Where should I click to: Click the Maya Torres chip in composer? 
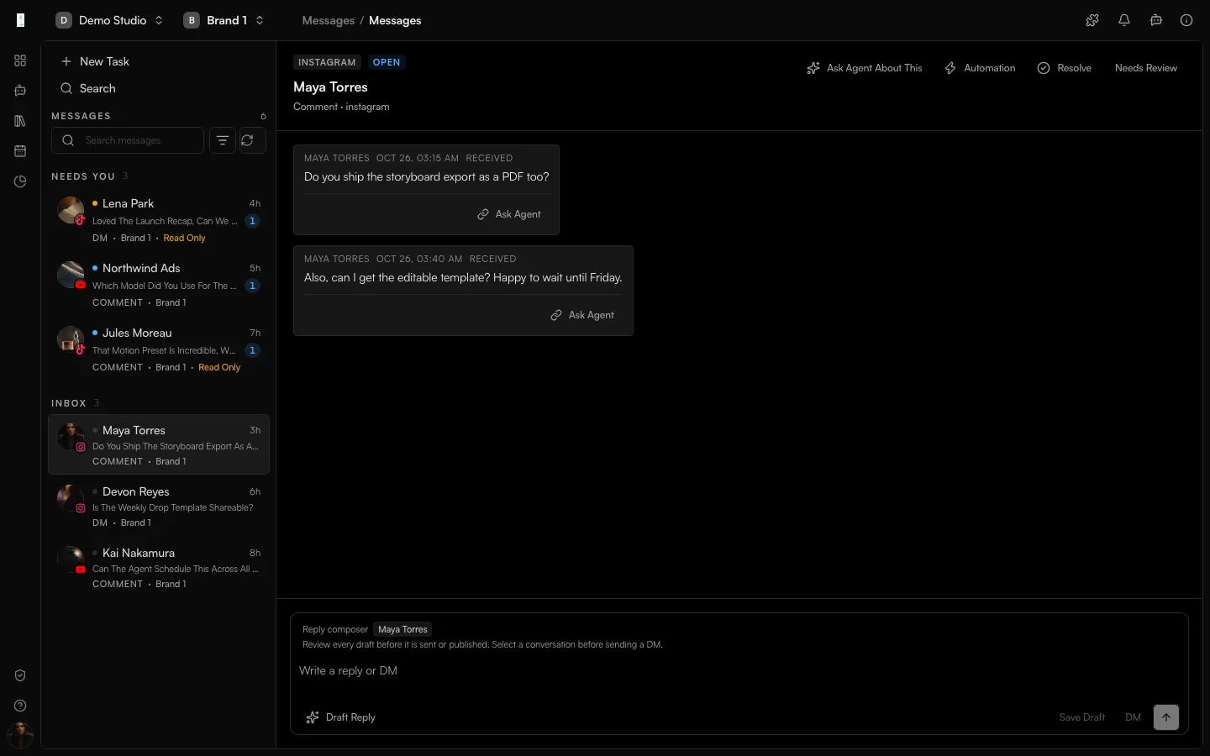pyautogui.click(x=402, y=629)
